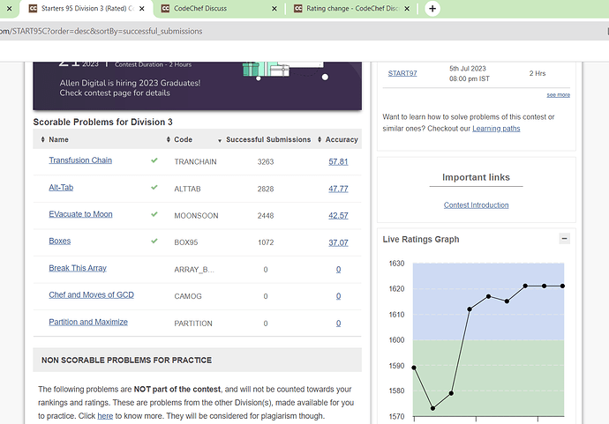609x424 pixels.
Task: Click the Important links heading
Action: [476, 177]
